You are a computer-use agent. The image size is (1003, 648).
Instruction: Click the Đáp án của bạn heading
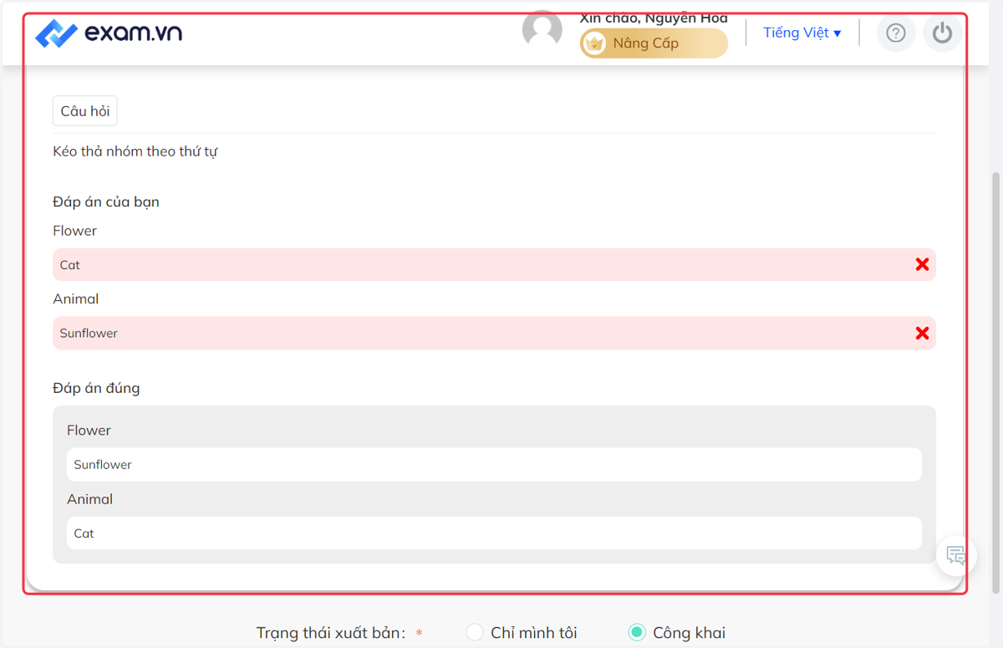(106, 202)
